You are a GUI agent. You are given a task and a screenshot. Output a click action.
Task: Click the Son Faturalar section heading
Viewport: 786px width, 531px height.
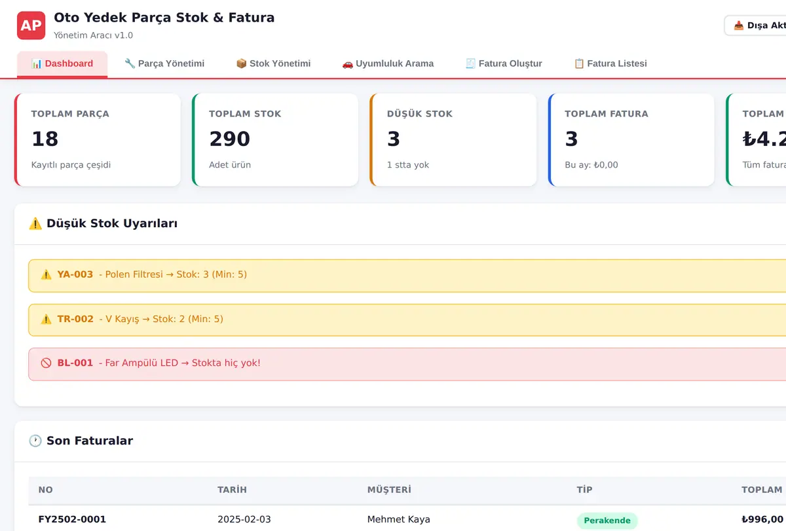coord(90,441)
